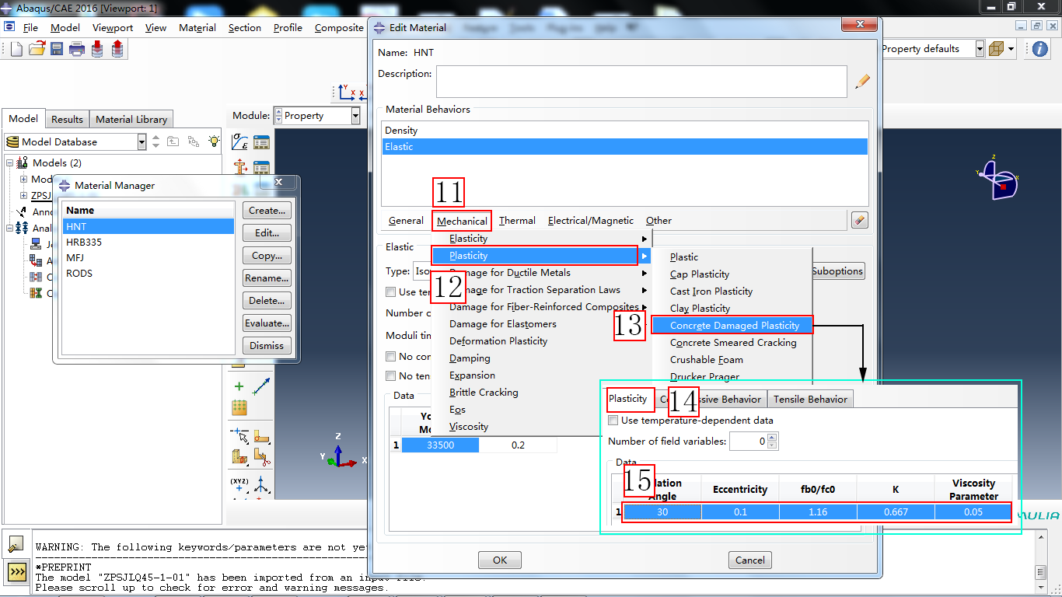Click the cursor-with-plus selection tool icon
Viewport: 1062px width, 597px height.
pos(239,436)
